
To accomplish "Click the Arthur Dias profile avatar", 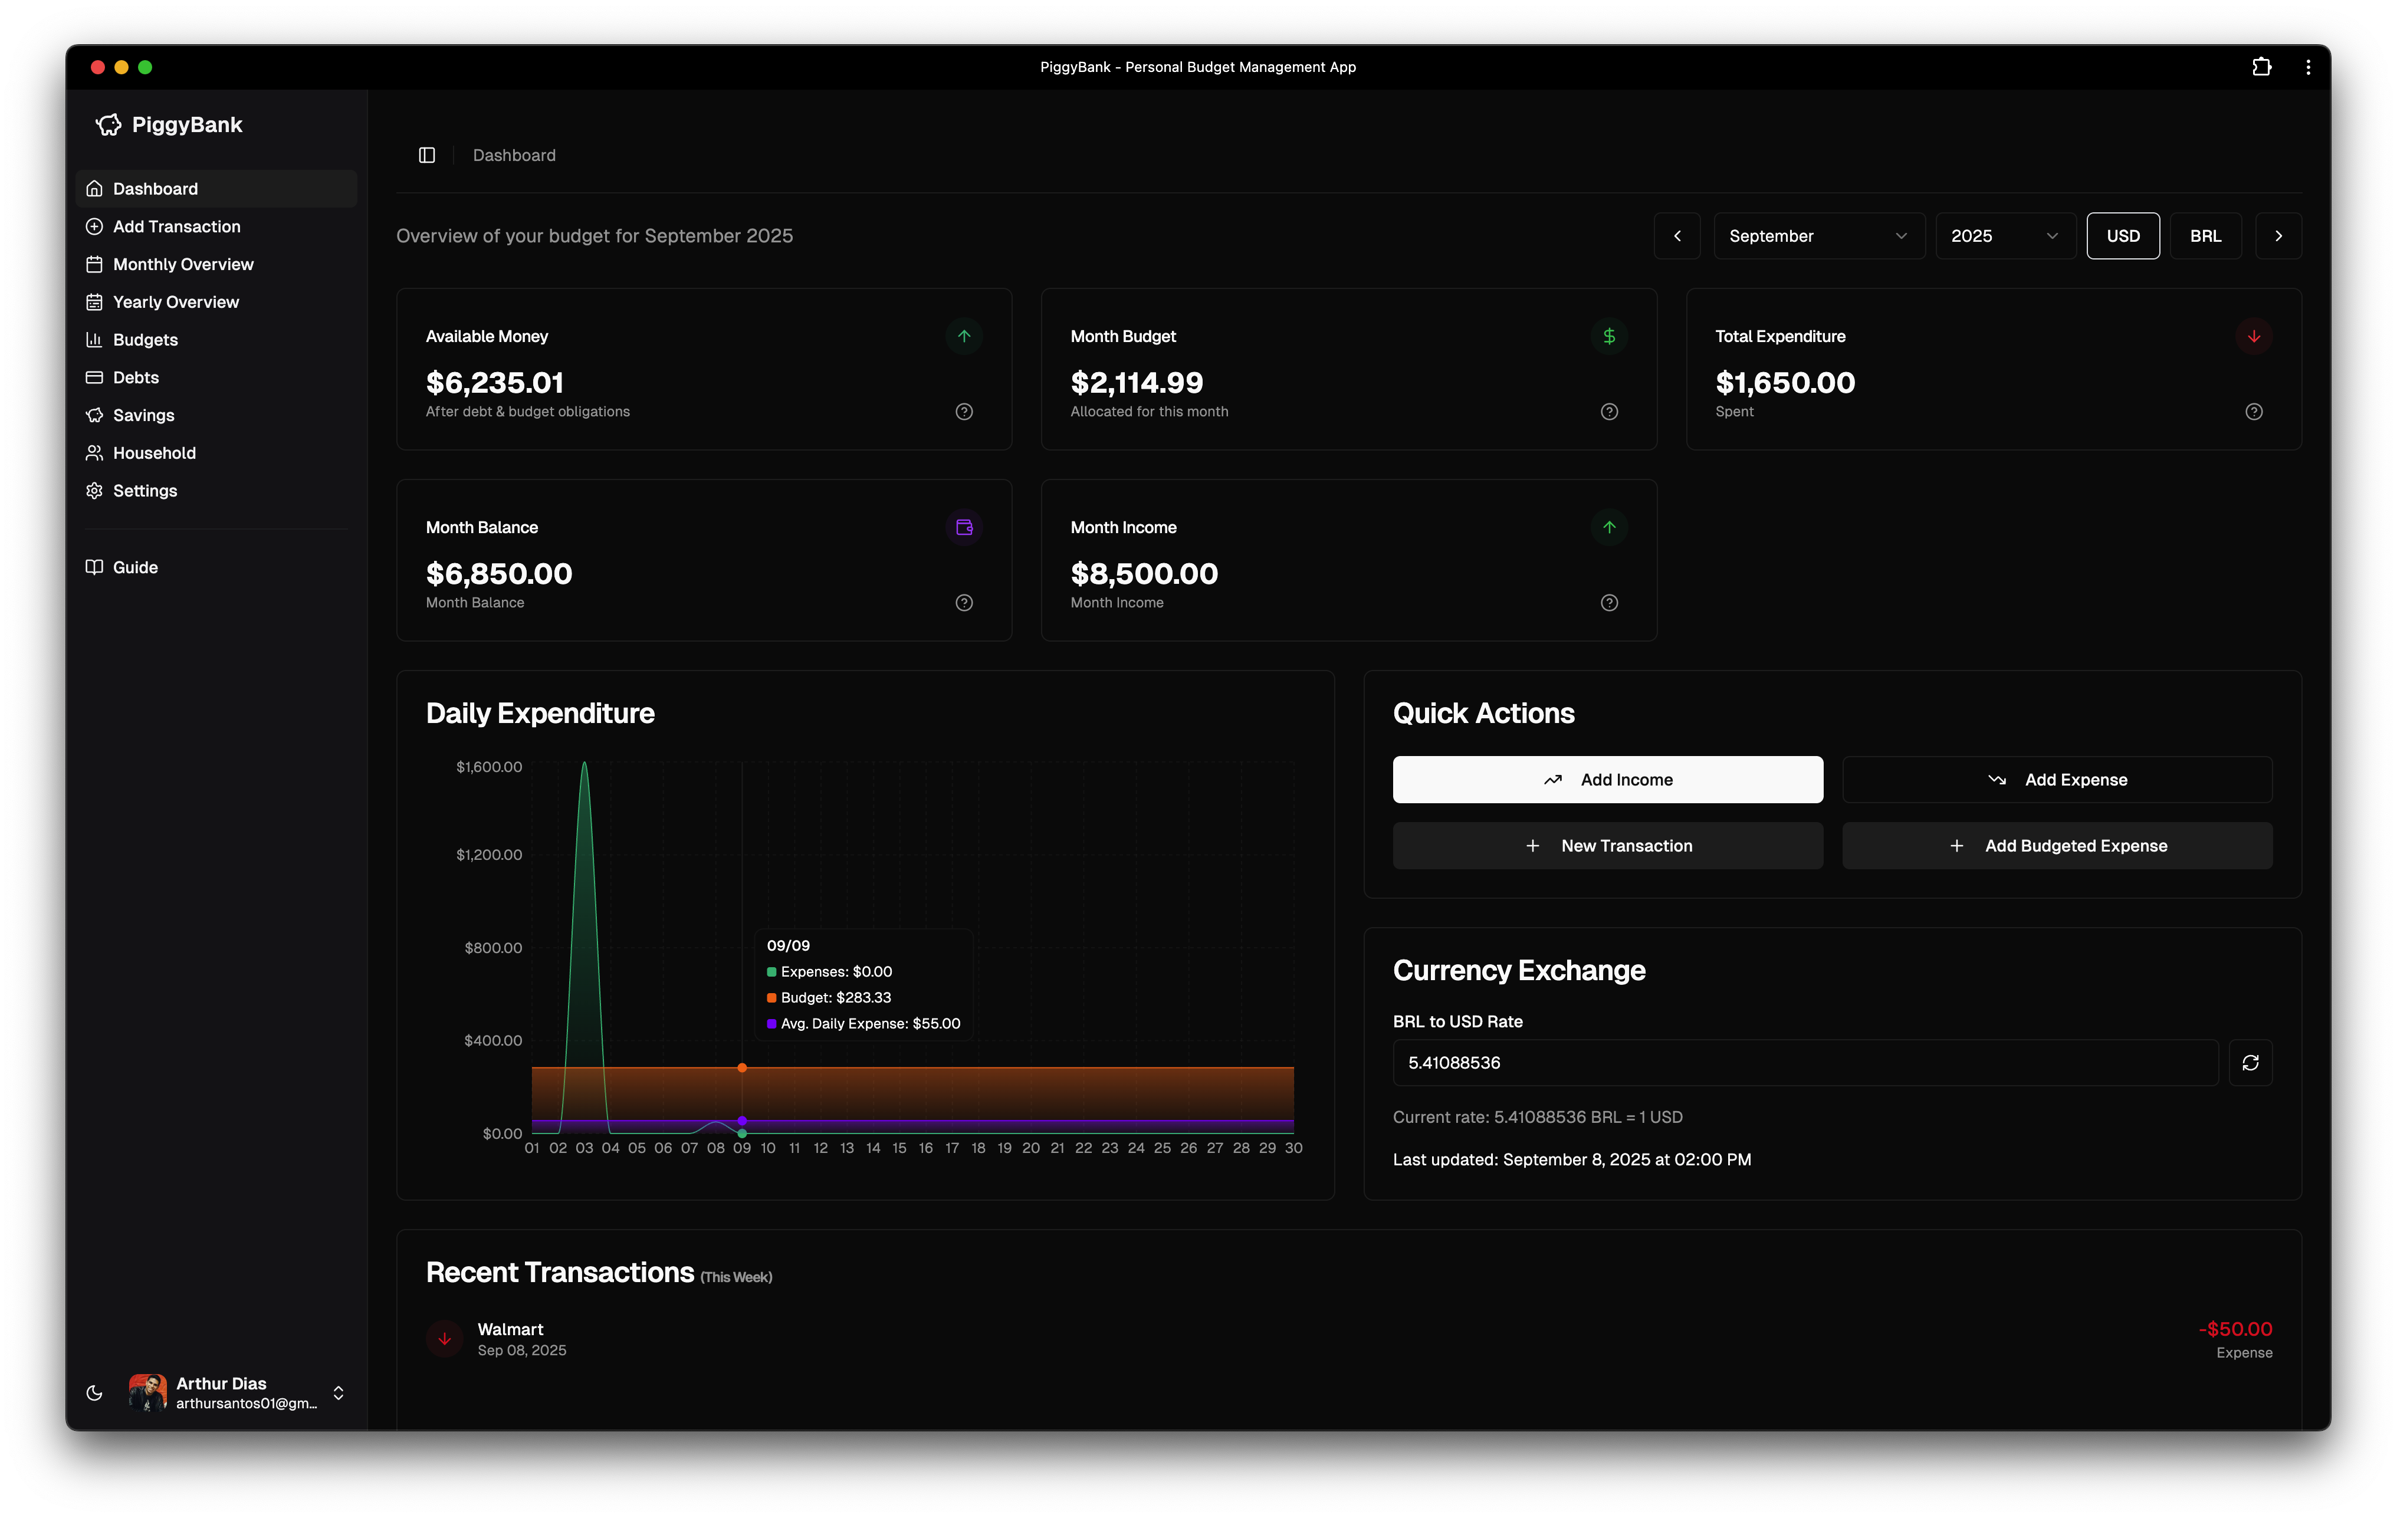I will point(147,1392).
